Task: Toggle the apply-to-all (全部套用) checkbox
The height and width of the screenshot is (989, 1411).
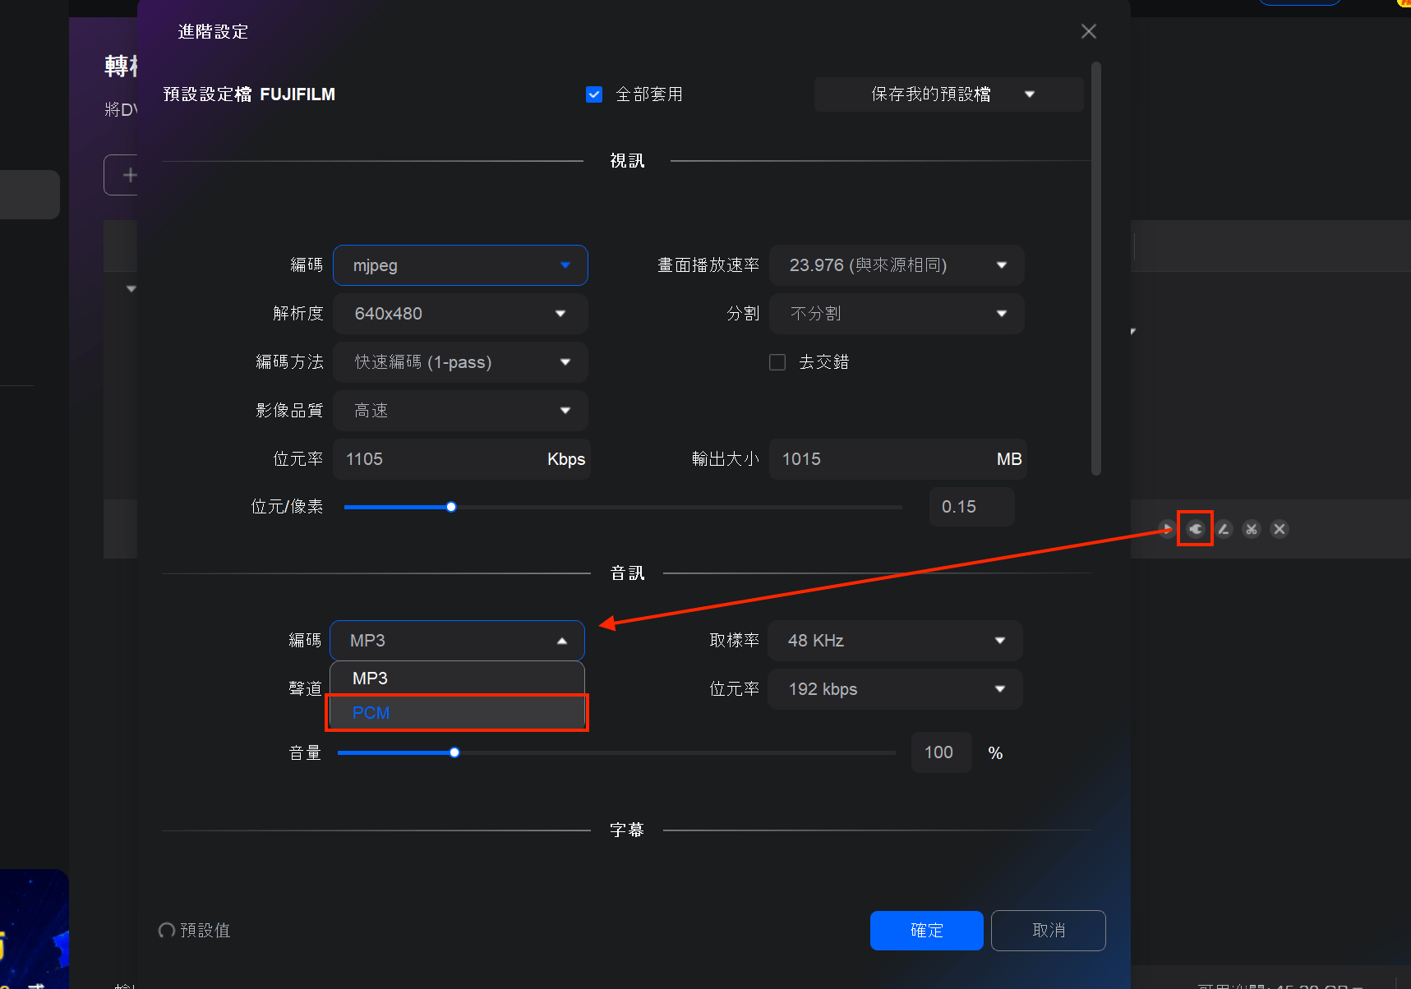Action: (x=594, y=94)
